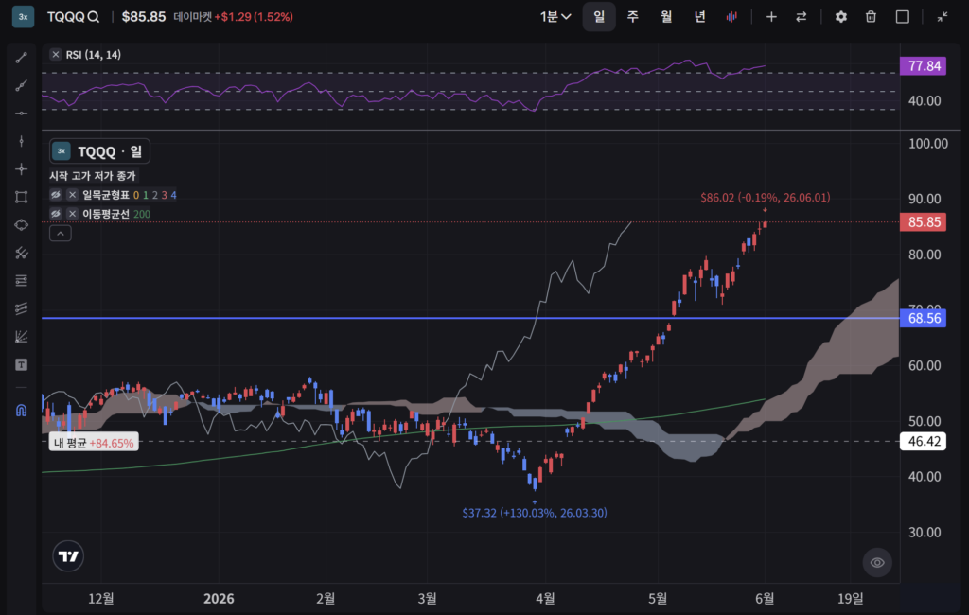Image resolution: width=969 pixels, height=615 pixels.
Task: Hide the 이동평균선 indicator
Action: coord(56,213)
